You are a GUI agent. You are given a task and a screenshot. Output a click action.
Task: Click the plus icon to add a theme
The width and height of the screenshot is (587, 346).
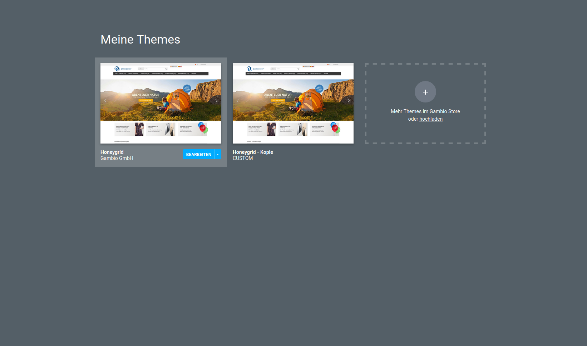point(425,92)
